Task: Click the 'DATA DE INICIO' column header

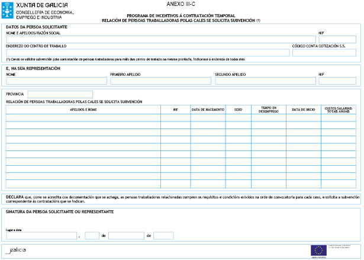Action: coord(304,110)
